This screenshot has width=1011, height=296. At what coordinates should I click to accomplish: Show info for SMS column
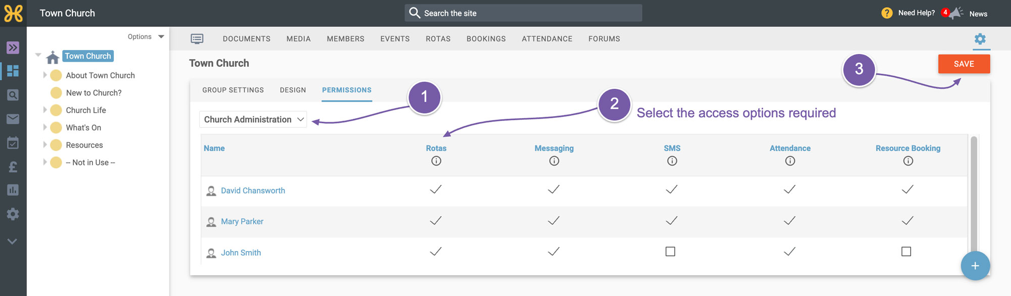pos(672,161)
